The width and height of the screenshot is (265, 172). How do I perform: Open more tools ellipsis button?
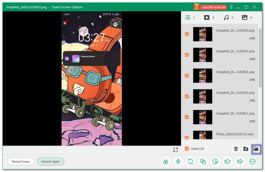(253, 161)
